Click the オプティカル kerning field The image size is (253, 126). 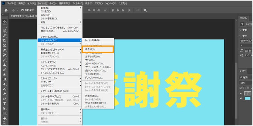249,55
